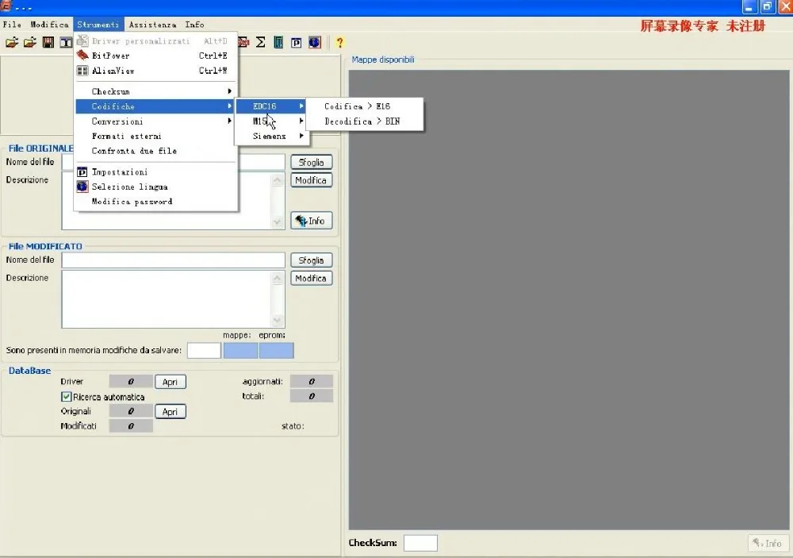
Task: Click the Info button in File ORIGINALE
Action: pos(311,221)
